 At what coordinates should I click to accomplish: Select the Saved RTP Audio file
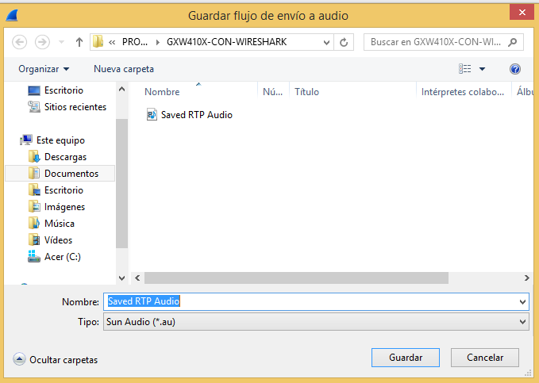(190, 115)
